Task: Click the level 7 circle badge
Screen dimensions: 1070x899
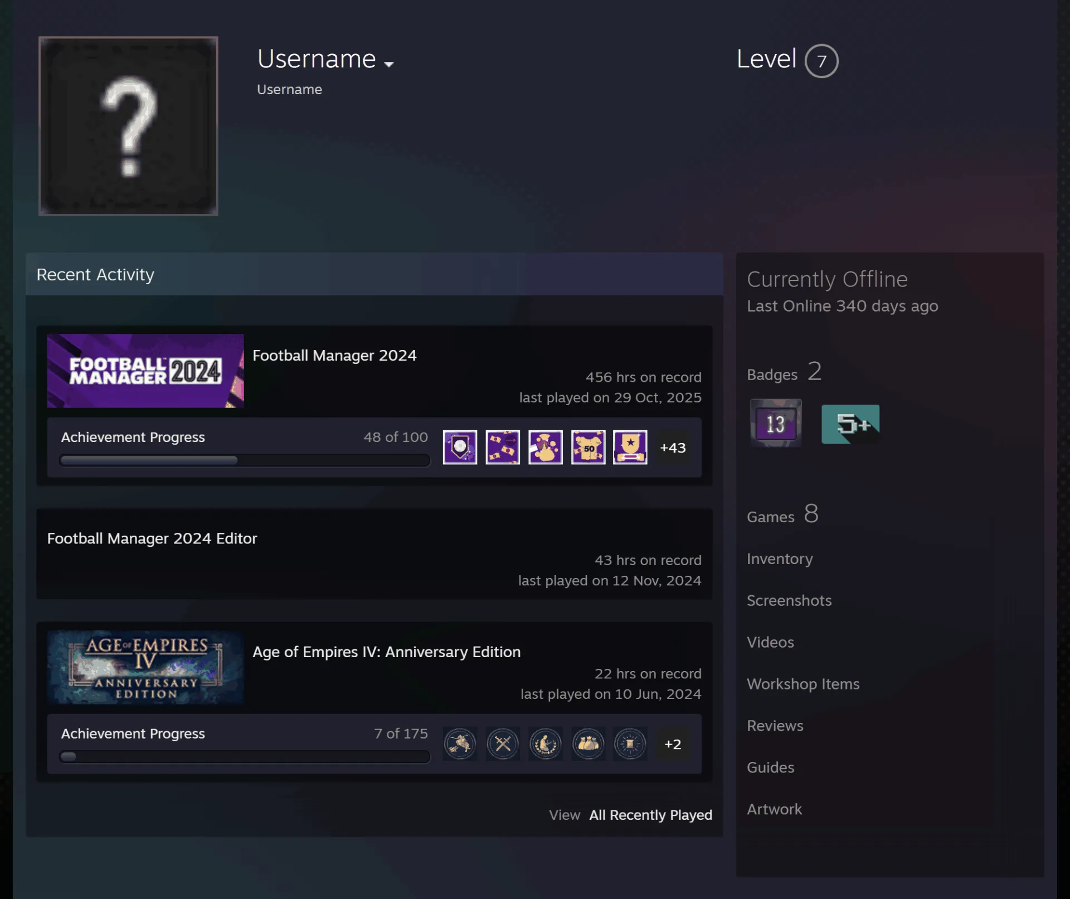Action: coord(821,61)
